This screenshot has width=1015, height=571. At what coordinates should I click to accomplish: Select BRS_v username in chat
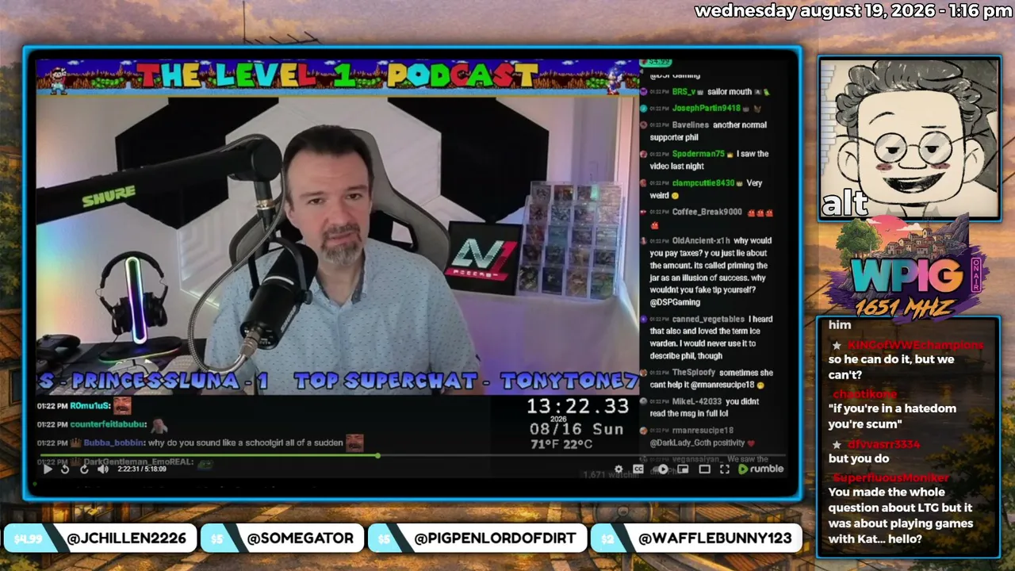point(684,92)
